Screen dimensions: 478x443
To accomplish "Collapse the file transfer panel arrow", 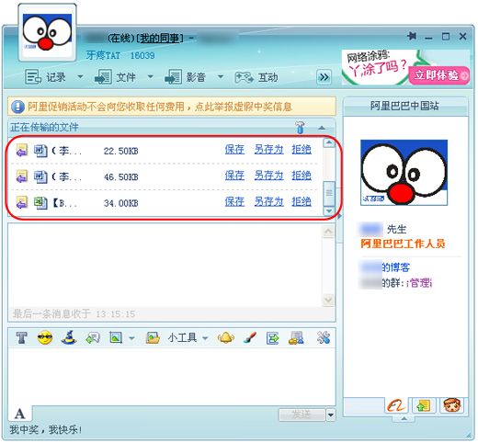I will click(322, 128).
